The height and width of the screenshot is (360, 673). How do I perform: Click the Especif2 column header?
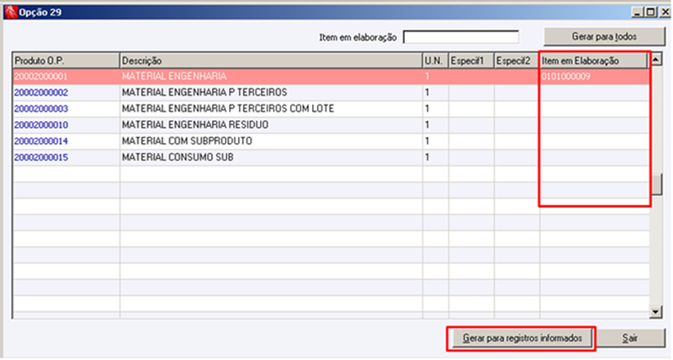[517, 61]
